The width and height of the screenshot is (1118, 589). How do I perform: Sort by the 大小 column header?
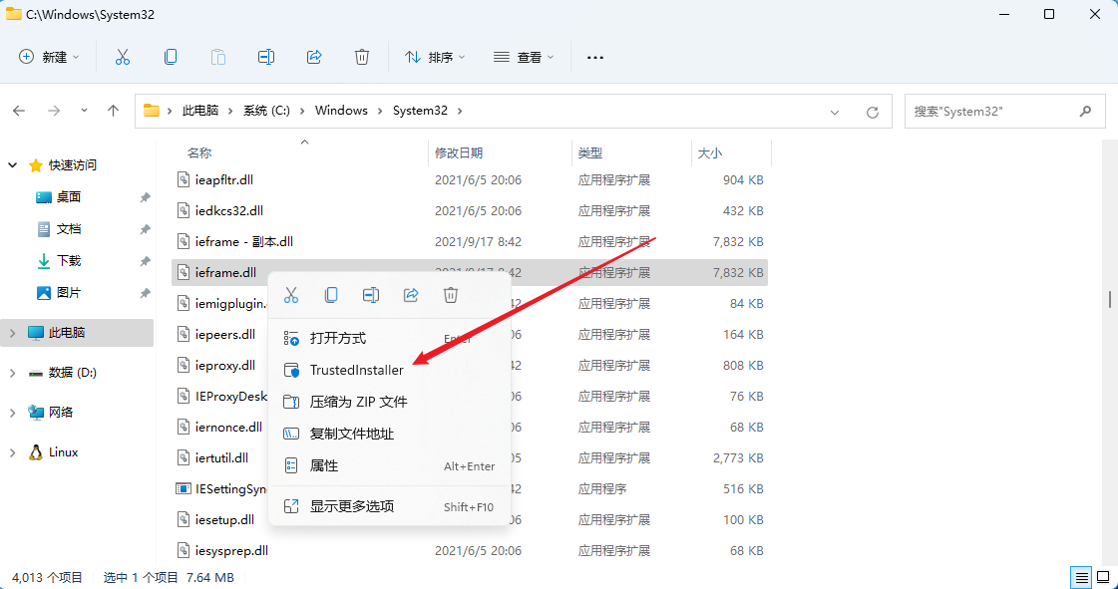pyautogui.click(x=709, y=152)
